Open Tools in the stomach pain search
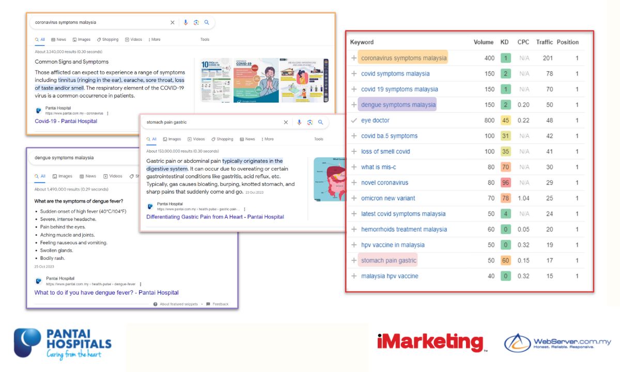Image resolution: width=620 pixels, height=372 pixels. coord(319,139)
